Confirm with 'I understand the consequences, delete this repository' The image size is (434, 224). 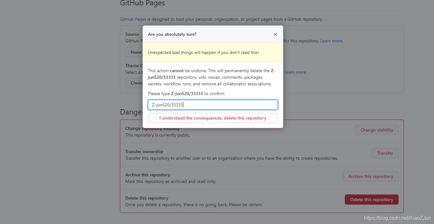pyautogui.click(x=213, y=118)
